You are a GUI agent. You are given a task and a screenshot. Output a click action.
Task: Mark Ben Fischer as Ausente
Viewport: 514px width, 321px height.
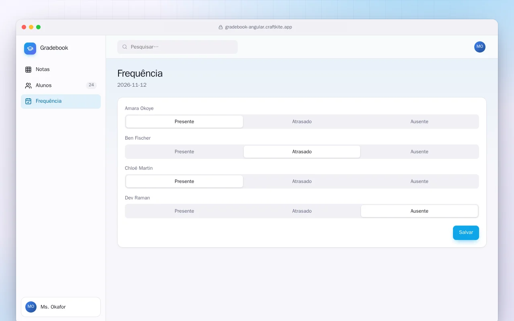pos(419,152)
